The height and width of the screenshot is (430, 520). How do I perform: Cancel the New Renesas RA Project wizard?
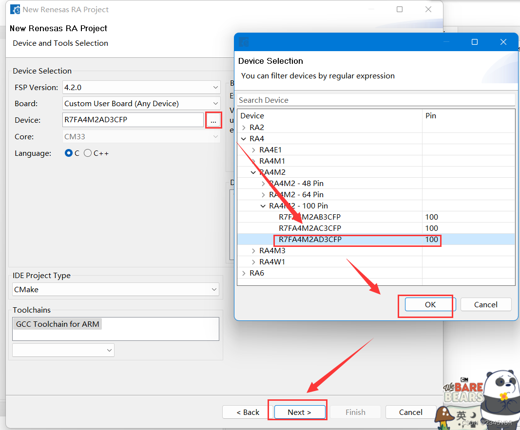(x=410, y=412)
